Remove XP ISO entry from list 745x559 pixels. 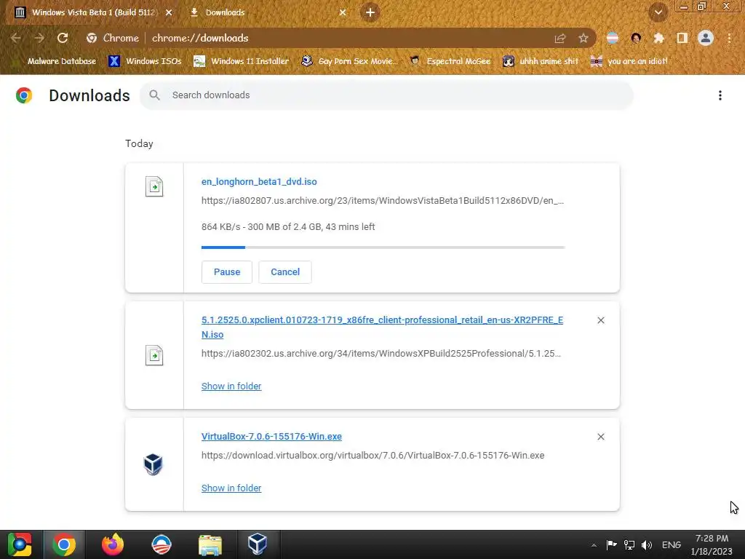pyautogui.click(x=601, y=320)
